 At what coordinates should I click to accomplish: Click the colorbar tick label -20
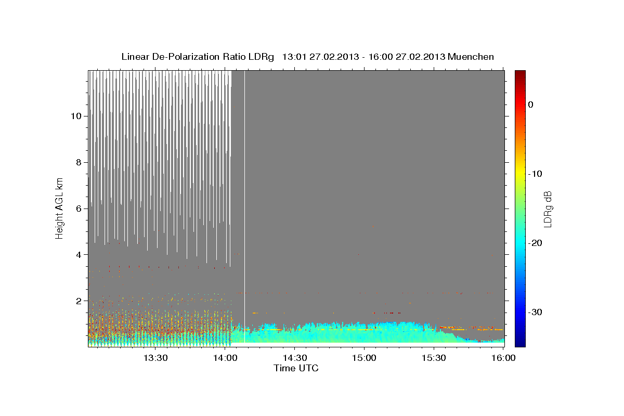click(x=536, y=243)
